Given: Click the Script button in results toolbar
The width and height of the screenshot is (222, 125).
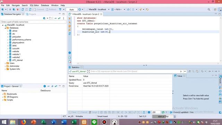Looking at the screenshot, I should [x=93, y=112].
